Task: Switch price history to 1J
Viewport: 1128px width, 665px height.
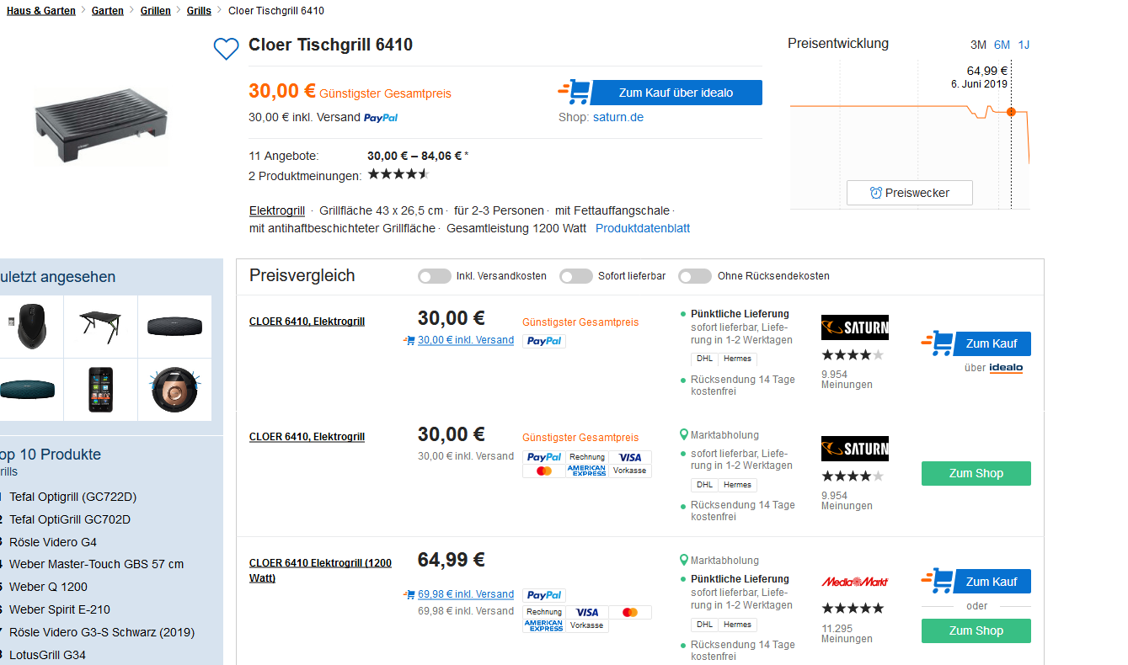Action: 1024,45
